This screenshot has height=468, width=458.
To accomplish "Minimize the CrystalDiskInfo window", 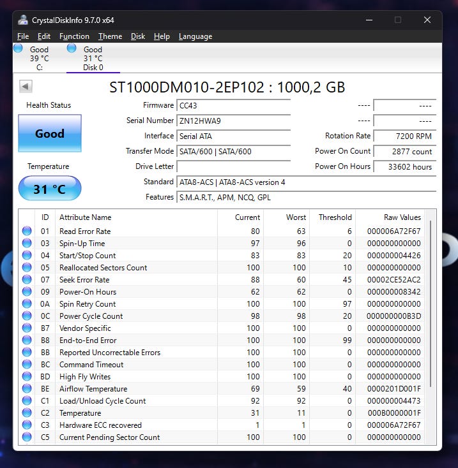I will tap(369, 20).
